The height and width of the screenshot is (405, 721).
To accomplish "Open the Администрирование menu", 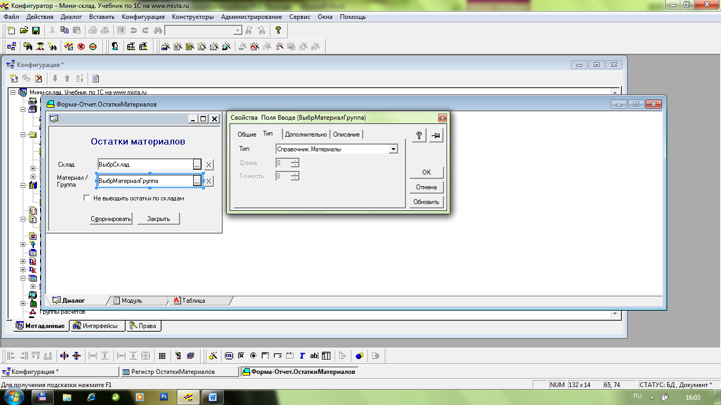I will [251, 17].
